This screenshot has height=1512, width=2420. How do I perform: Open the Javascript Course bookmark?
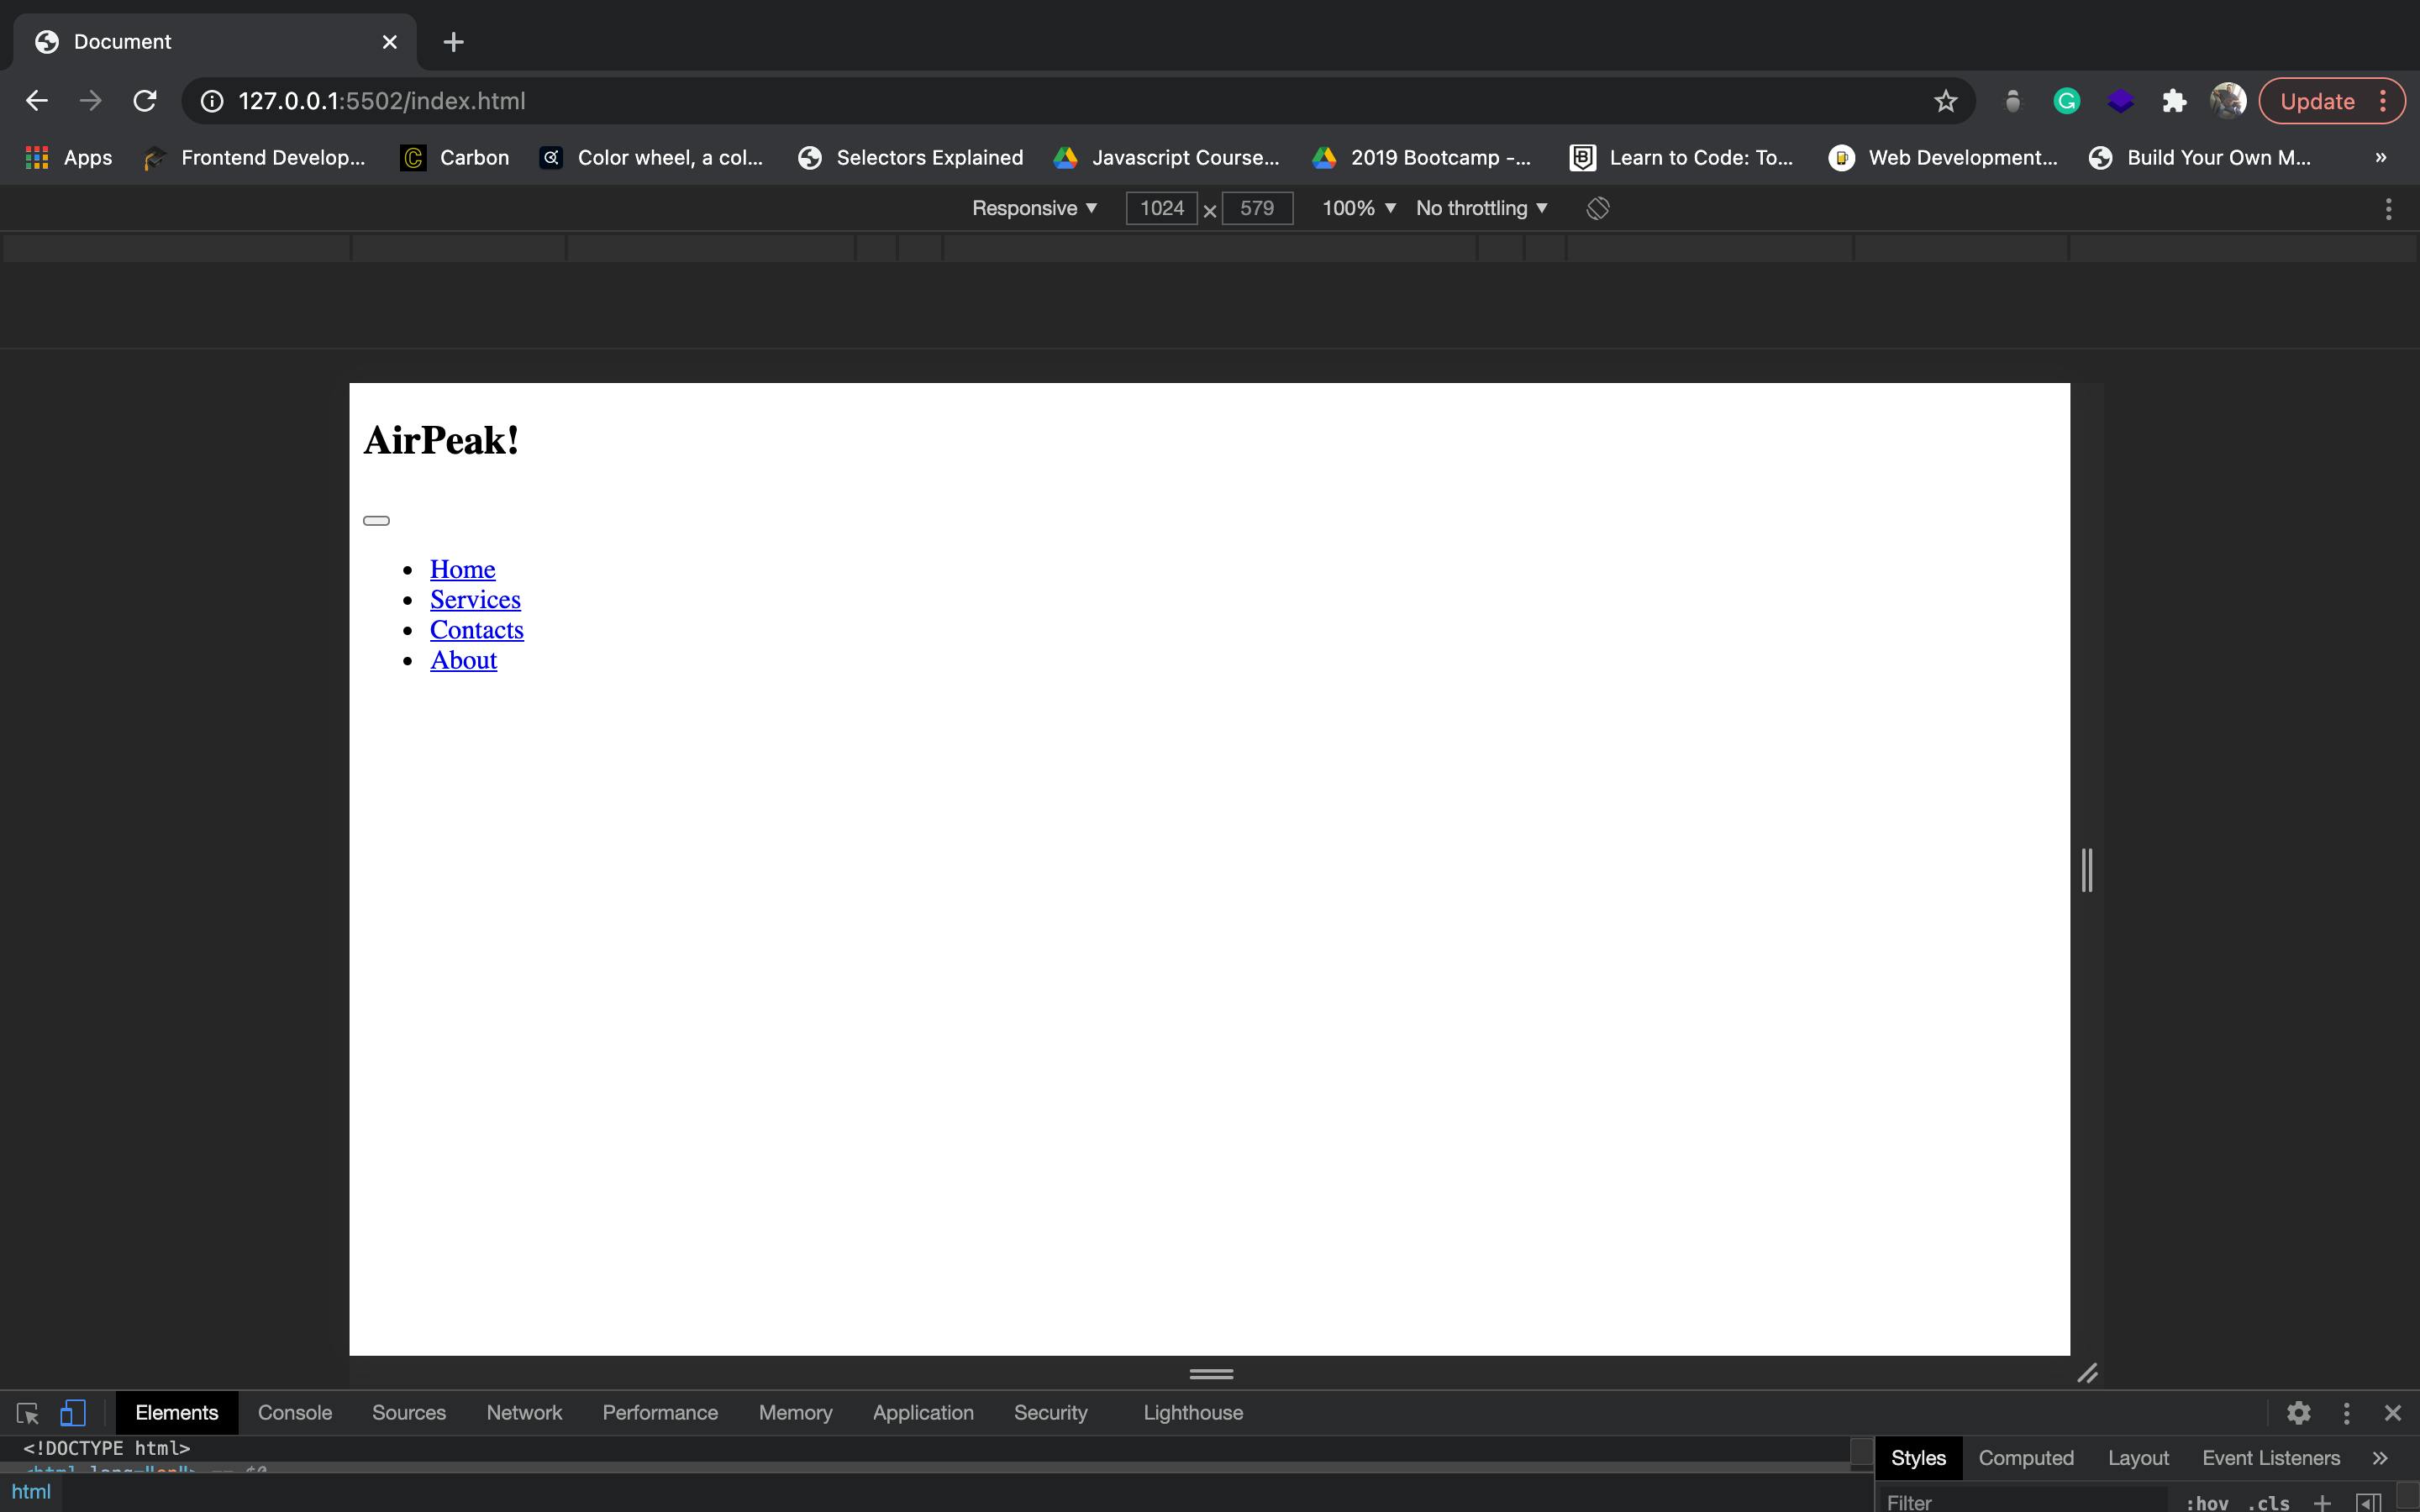[1167, 157]
